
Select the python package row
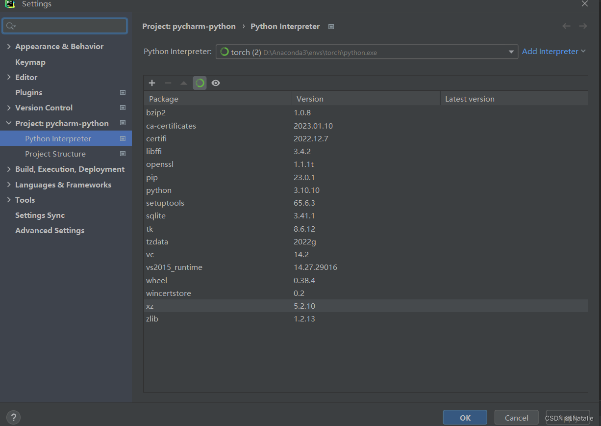(x=366, y=190)
